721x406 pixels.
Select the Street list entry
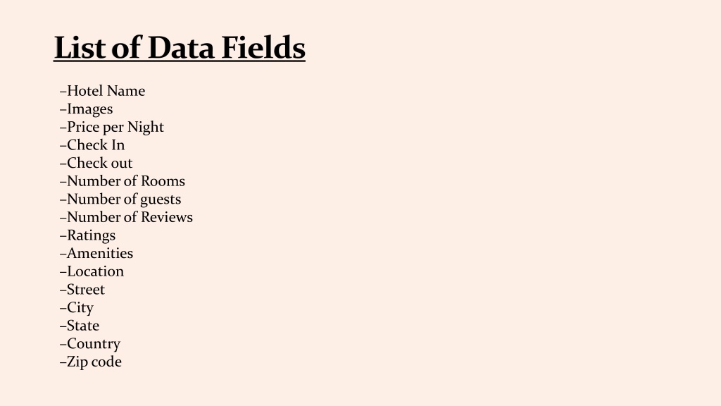pos(82,290)
